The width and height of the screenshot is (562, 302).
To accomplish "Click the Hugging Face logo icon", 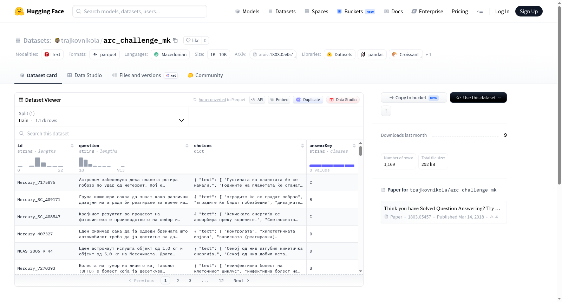I will point(19,11).
